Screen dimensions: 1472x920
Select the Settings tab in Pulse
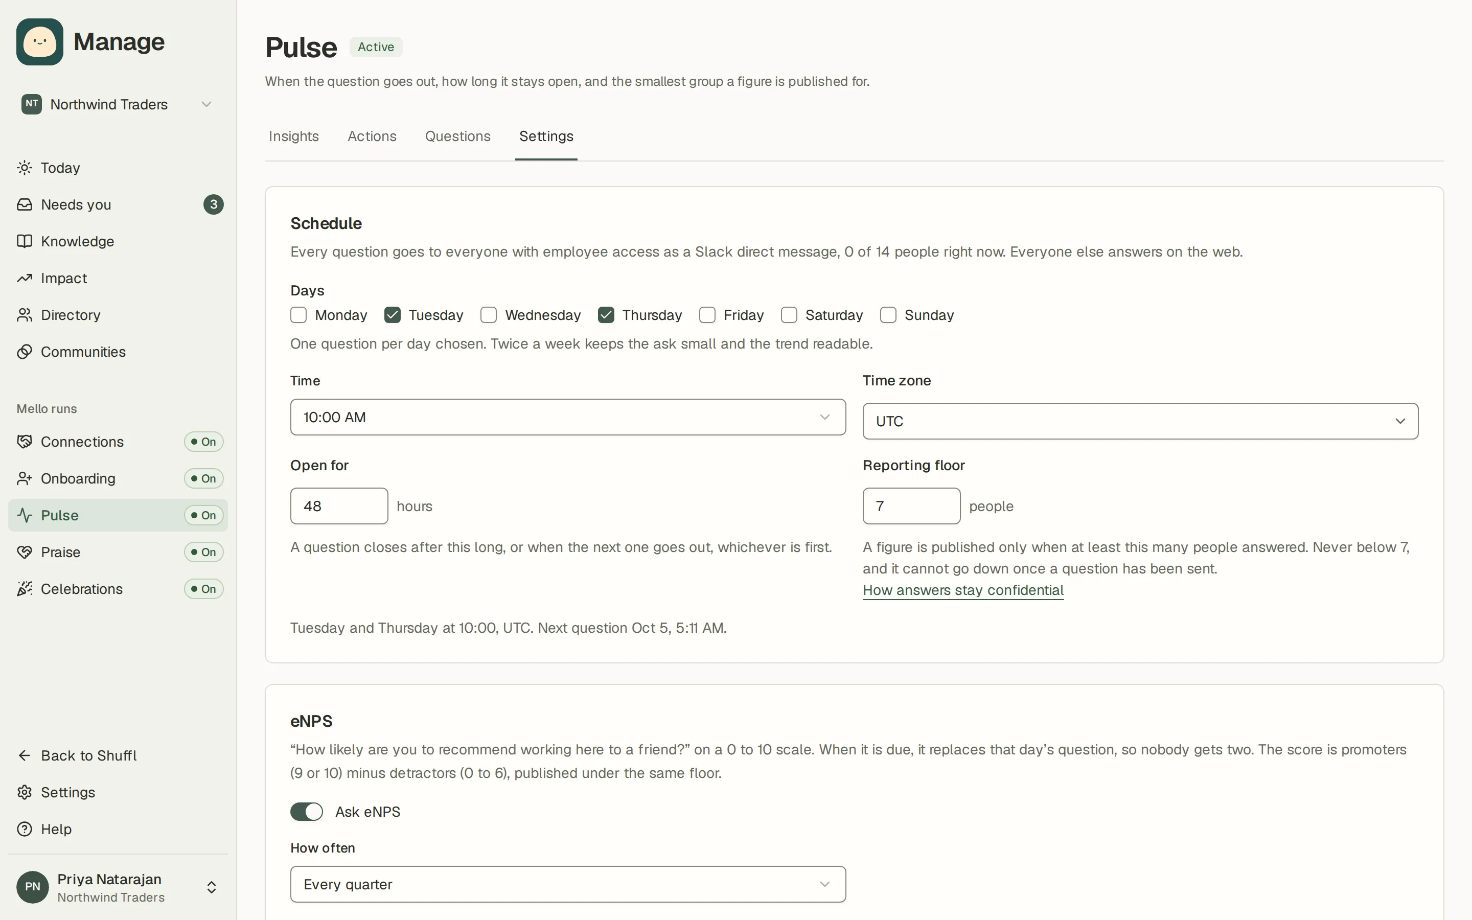[x=546, y=136]
